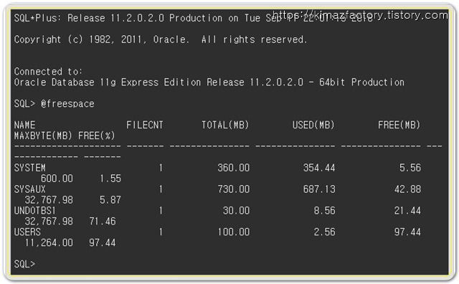Click the FILECNT column header

(145, 125)
